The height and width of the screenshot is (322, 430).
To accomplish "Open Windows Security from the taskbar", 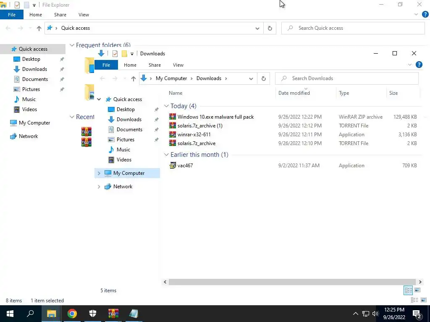I will click(93, 314).
